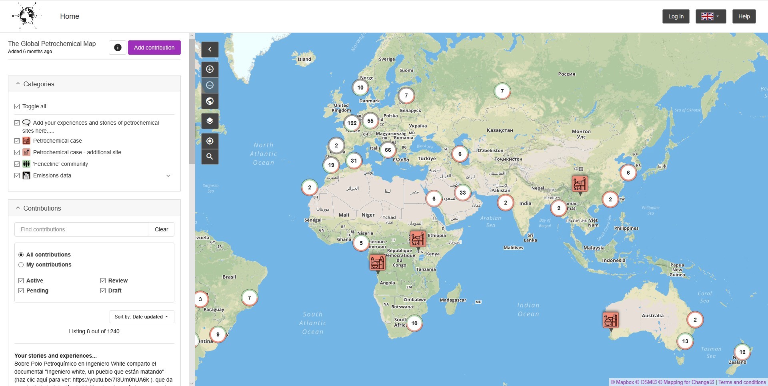Click the map zoom out button
This screenshot has height=386, width=768.
click(x=210, y=85)
